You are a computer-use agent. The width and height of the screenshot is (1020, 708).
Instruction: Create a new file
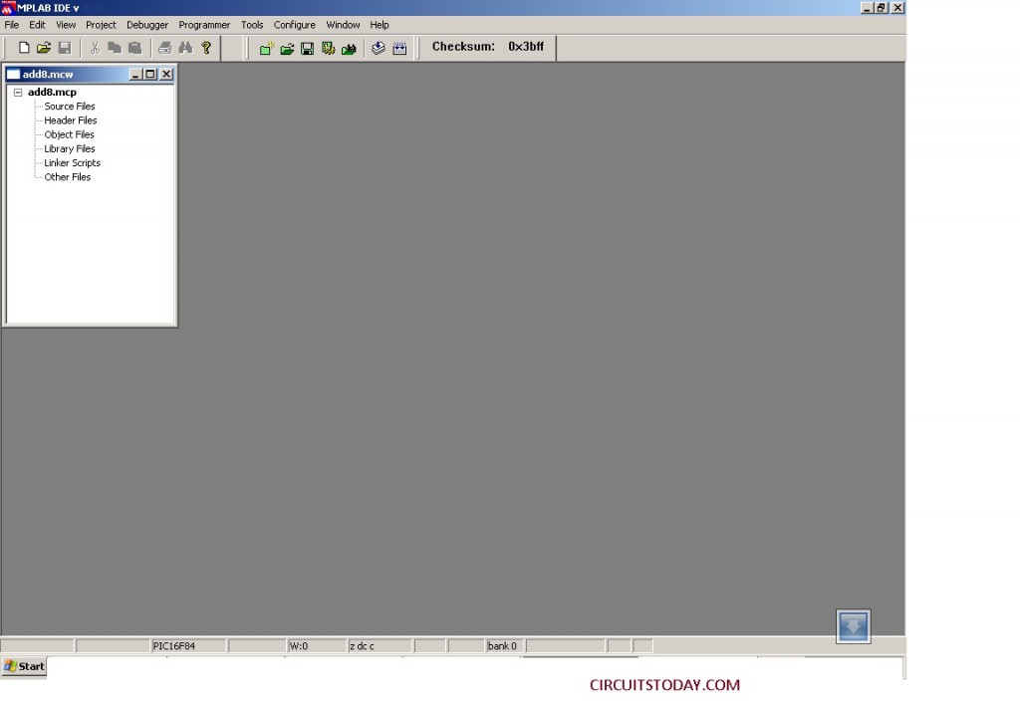tap(22, 47)
